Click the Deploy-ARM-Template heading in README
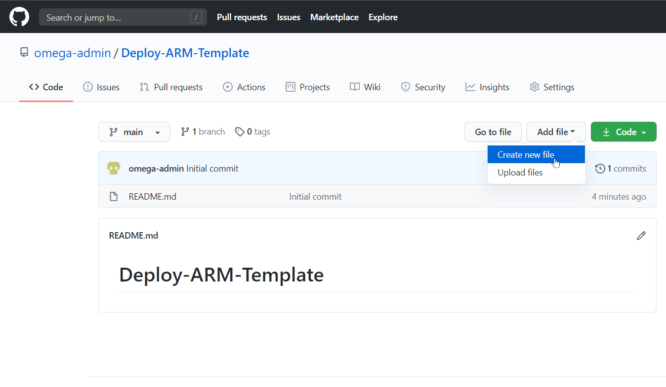The width and height of the screenshot is (666, 387). coord(221,275)
